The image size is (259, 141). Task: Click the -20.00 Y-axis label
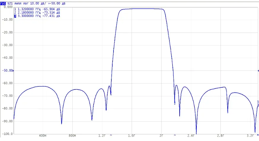click(x=7, y=32)
